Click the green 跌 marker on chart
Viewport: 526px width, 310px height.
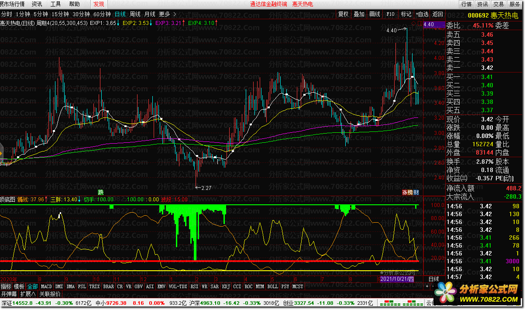(x=101, y=192)
